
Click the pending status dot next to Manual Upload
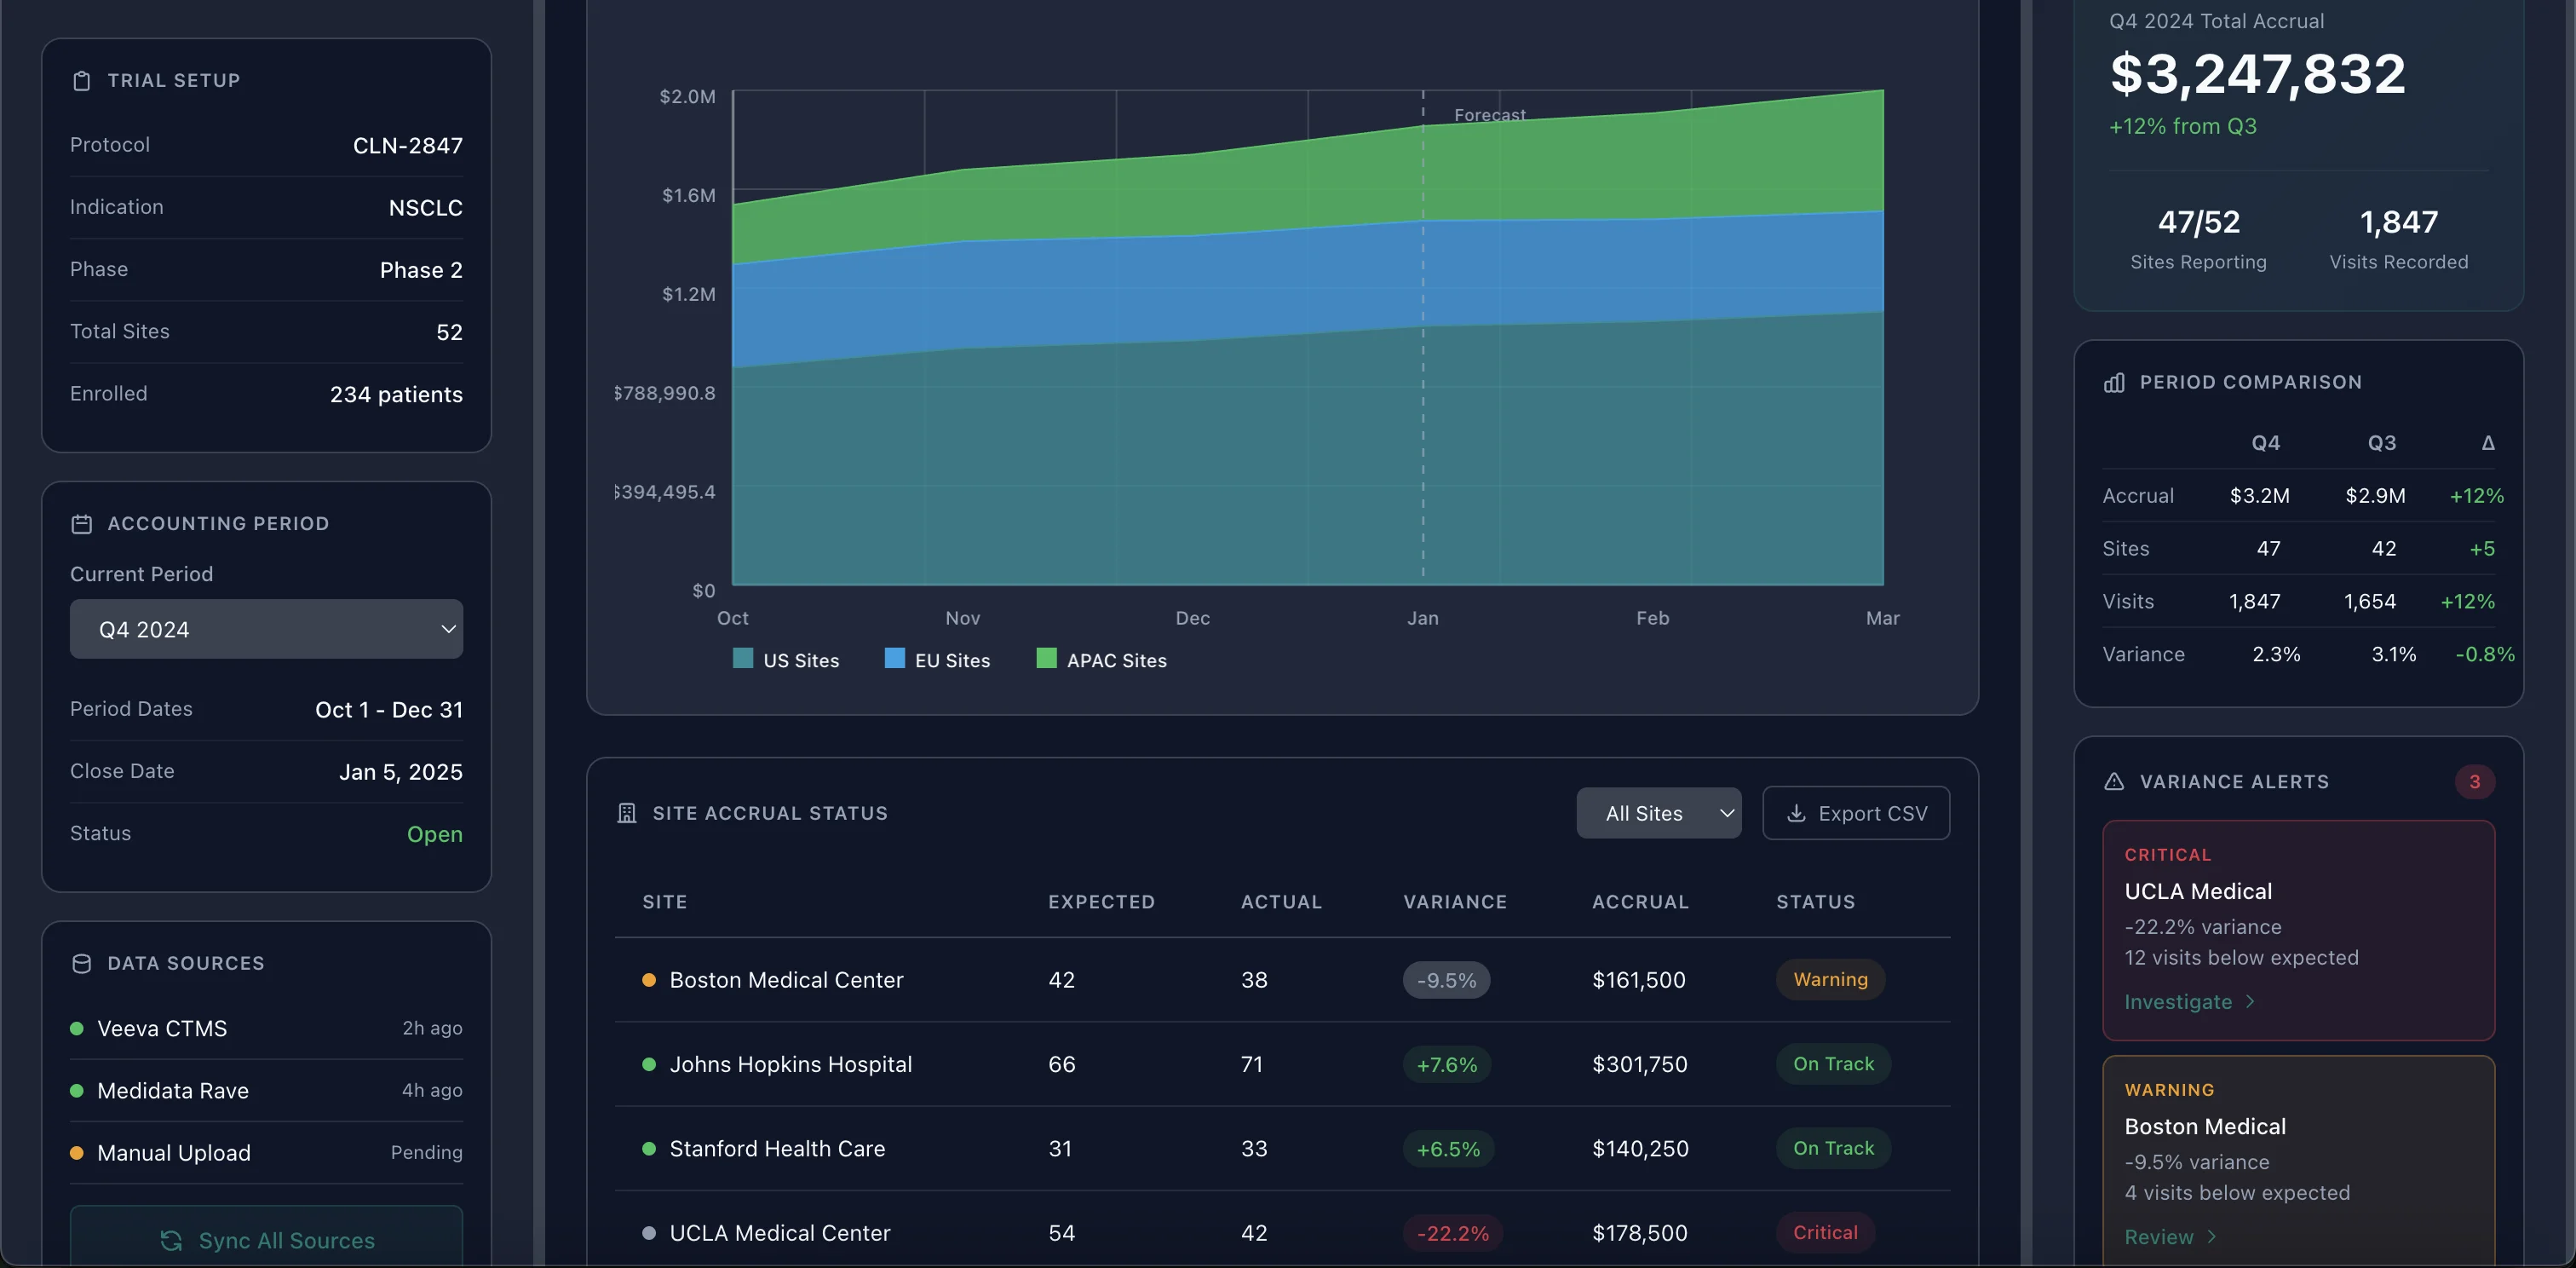coord(78,1152)
